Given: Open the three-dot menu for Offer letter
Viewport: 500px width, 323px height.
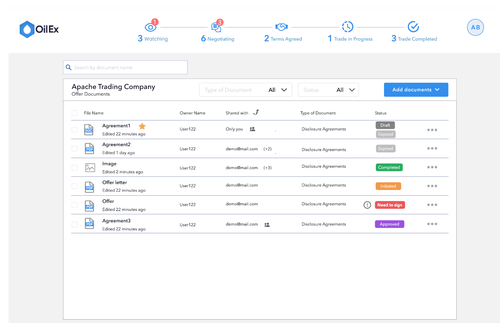Looking at the screenshot, I should coord(432,186).
